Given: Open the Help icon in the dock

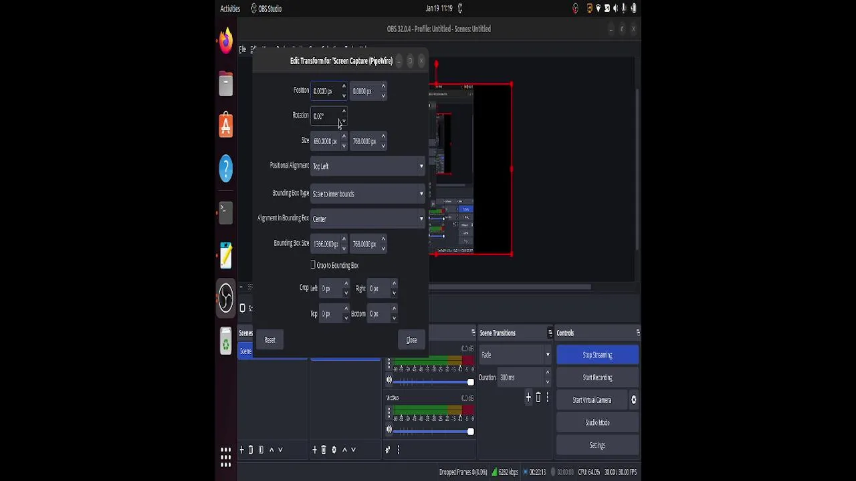Looking at the screenshot, I should (226, 168).
